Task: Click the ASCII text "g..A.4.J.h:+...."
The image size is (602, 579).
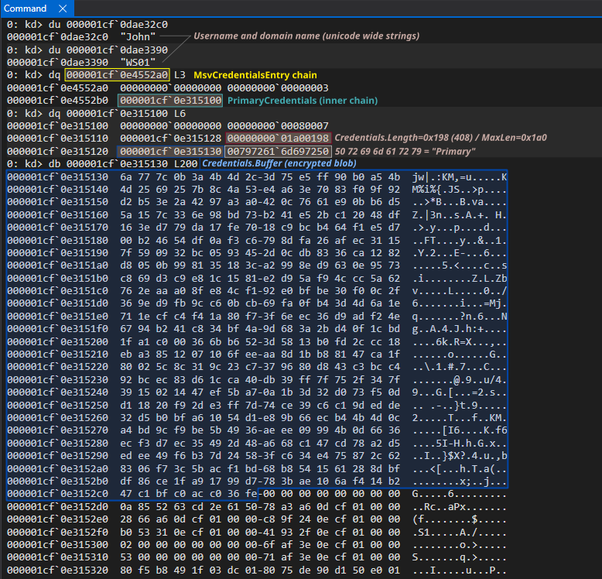Action: (x=460, y=329)
